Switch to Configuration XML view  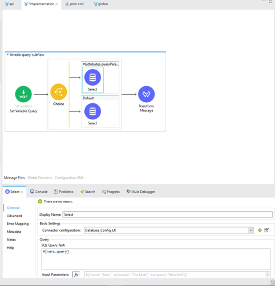(69, 178)
